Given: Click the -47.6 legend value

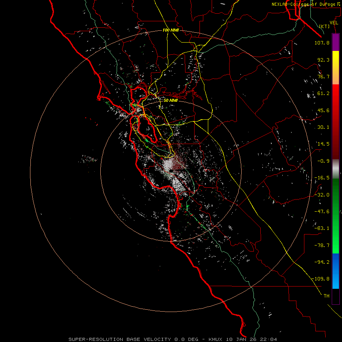Looking at the screenshot, I should [322, 212].
